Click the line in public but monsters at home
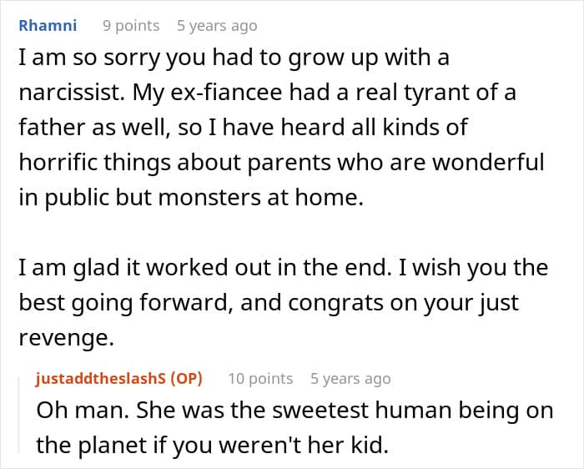This screenshot has width=584, height=469. [x=191, y=198]
